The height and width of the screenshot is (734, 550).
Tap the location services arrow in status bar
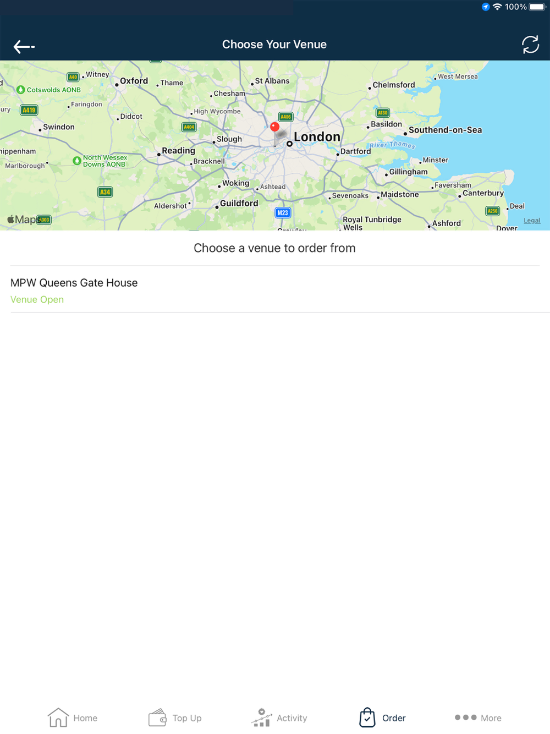[x=486, y=7]
